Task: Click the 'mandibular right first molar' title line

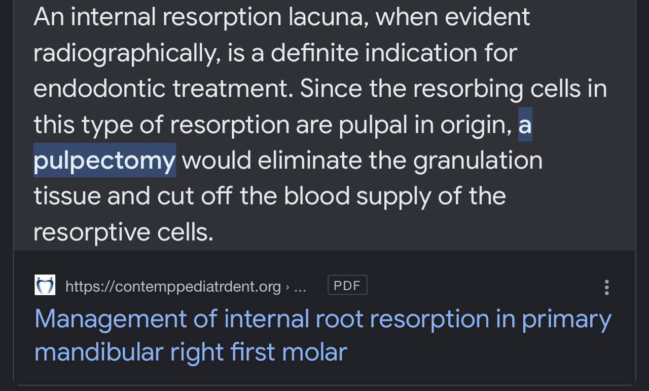Action: pos(191,351)
